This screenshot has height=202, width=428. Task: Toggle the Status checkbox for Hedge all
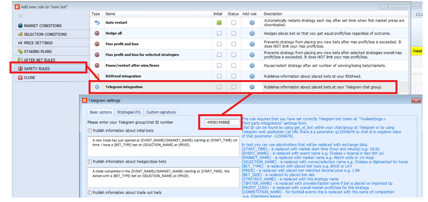pos(234,33)
